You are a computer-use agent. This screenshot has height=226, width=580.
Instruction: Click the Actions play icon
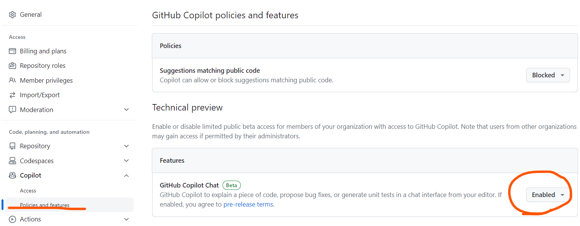13,219
